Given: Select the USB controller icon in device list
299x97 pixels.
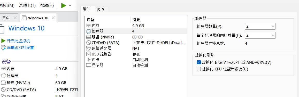Looking at the screenshot, I should pos(89,54).
